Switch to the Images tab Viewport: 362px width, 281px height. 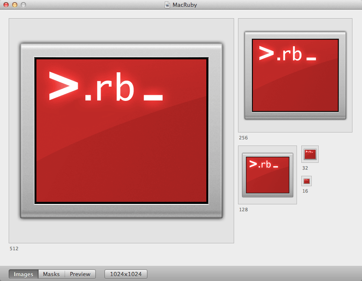pos(23,274)
